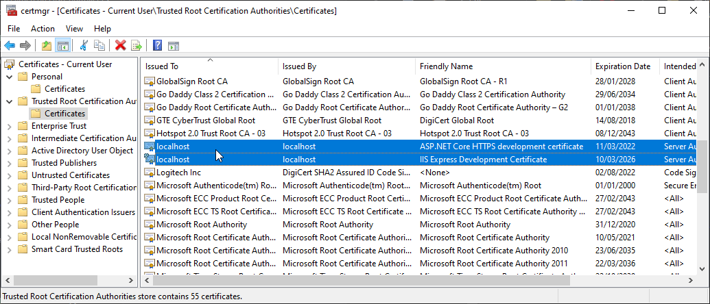Select localhost ASP.NET Core HTTPS development certificate
The width and height of the screenshot is (710, 304).
419,147
